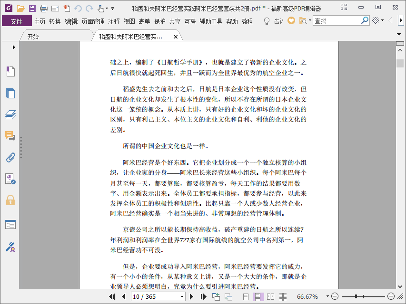The height and width of the screenshot is (304, 406).
Task: Save the document with the floppy icon
Action: click(x=32, y=9)
